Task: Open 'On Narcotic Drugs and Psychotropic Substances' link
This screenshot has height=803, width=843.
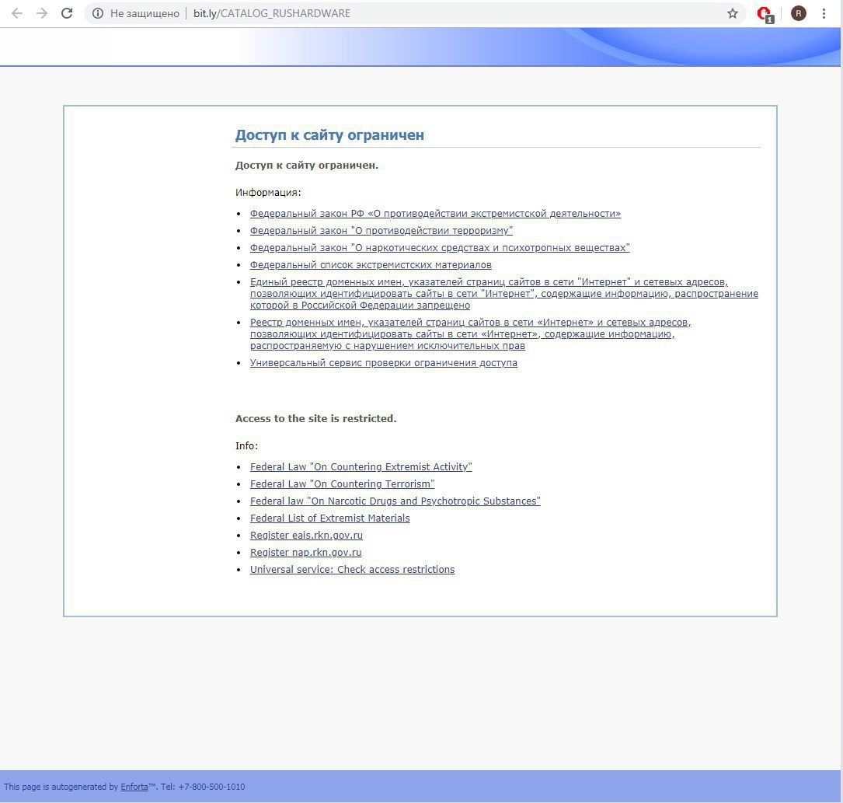Action: tap(395, 501)
